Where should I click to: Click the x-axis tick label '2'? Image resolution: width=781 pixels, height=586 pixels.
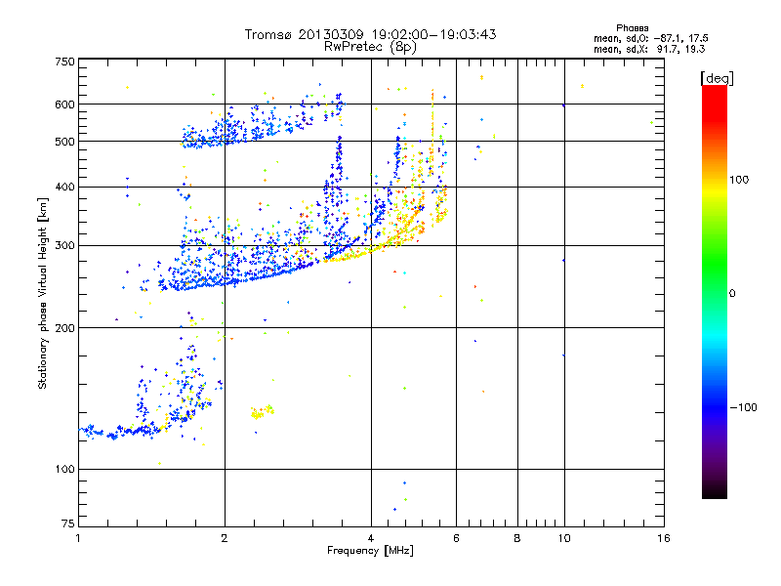pos(225,538)
